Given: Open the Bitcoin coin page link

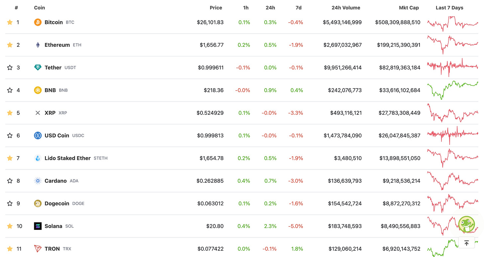Looking at the screenshot, I should pyautogui.click(x=54, y=22).
